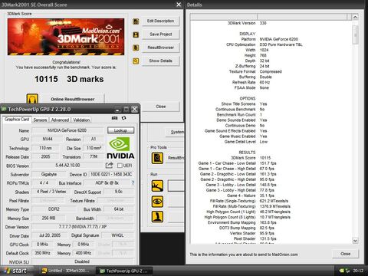The height and width of the screenshot is (276, 368).
Task: Click the 3DMark2001 MadOnion banner image
Action: click(x=66, y=37)
